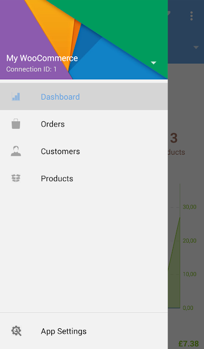
Task: Click the Customers person icon
Action: (16, 151)
